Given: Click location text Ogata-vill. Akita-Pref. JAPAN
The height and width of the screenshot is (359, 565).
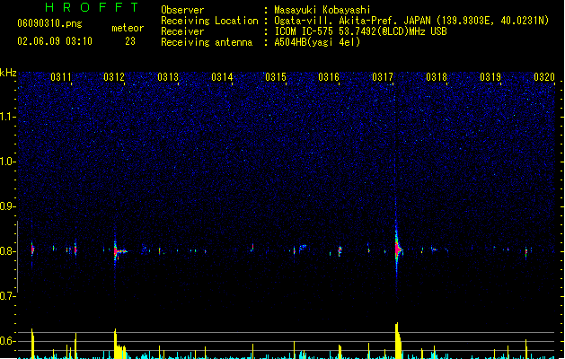Looking at the screenshot, I should coord(352,21).
